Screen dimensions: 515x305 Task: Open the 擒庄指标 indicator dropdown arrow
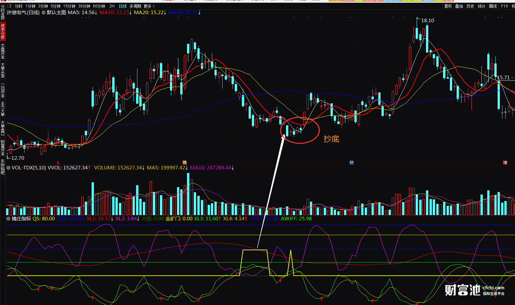pos(8,219)
